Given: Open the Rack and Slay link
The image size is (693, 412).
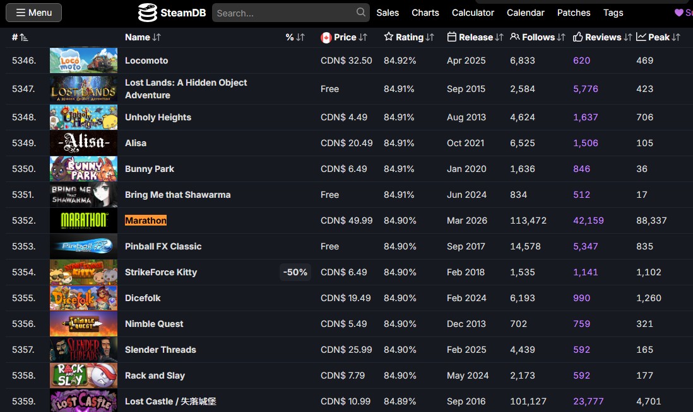Looking at the screenshot, I should click(x=155, y=375).
